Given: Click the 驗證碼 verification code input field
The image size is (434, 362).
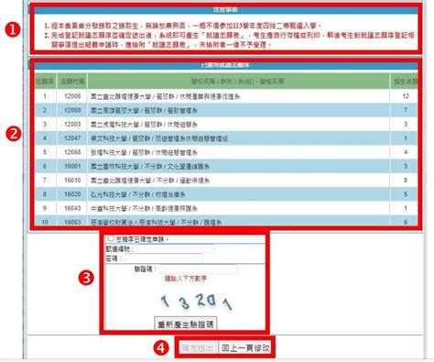Looking at the screenshot, I should (199, 269).
